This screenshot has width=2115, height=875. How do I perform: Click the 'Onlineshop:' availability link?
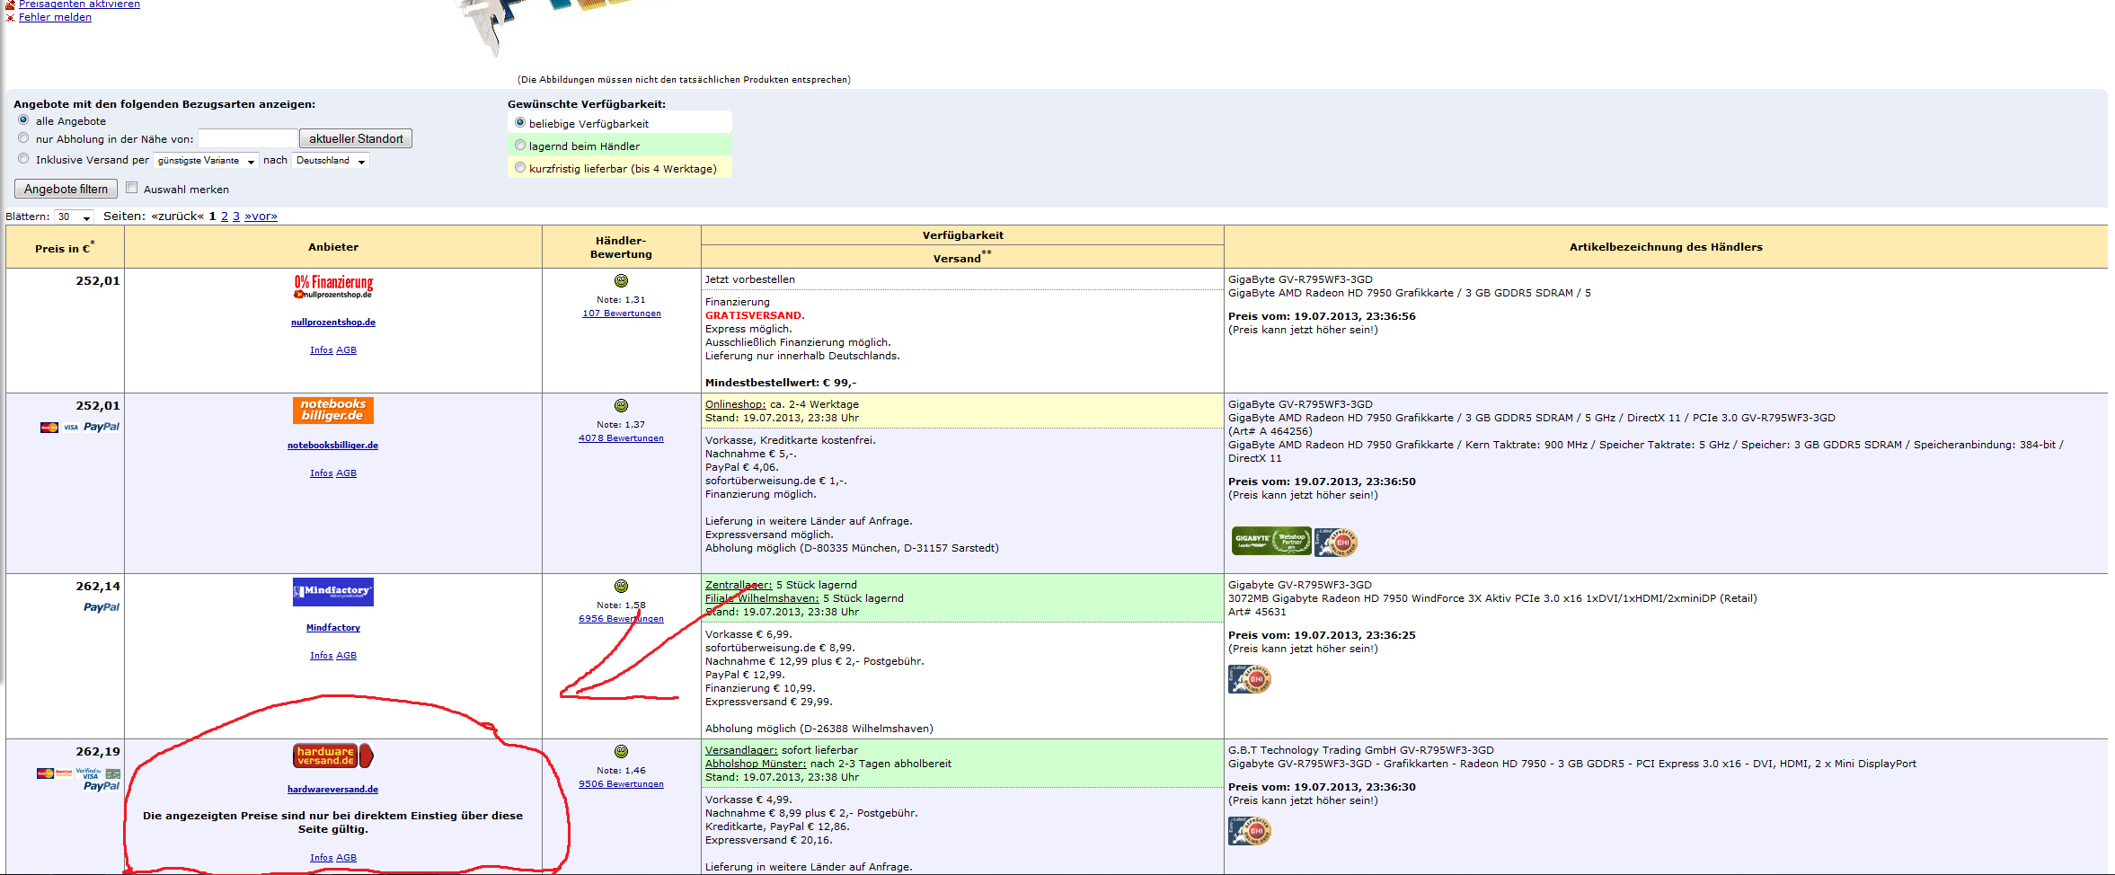[736, 404]
